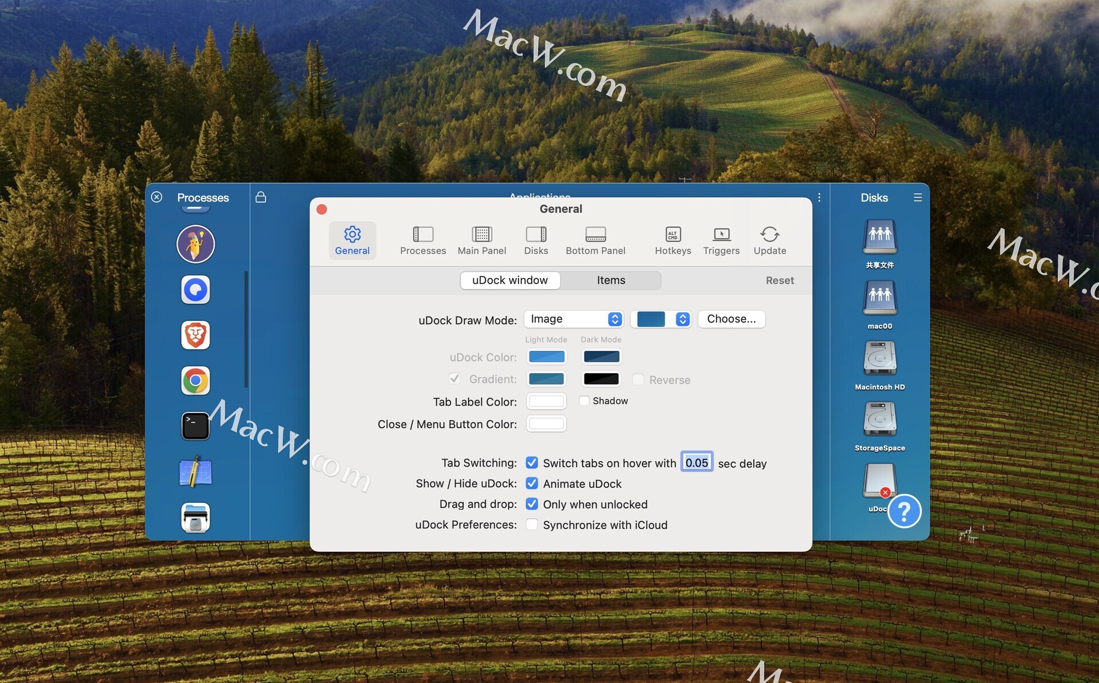Select the Items segment
This screenshot has width=1099, height=683.
[x=611, y=280]
